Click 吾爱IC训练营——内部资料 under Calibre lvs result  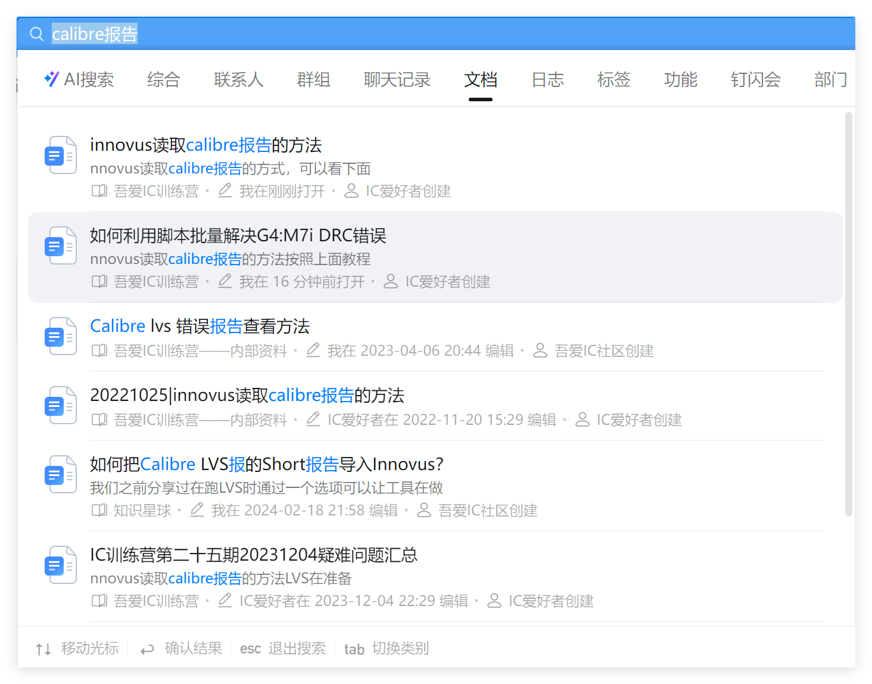pos(201,351)
